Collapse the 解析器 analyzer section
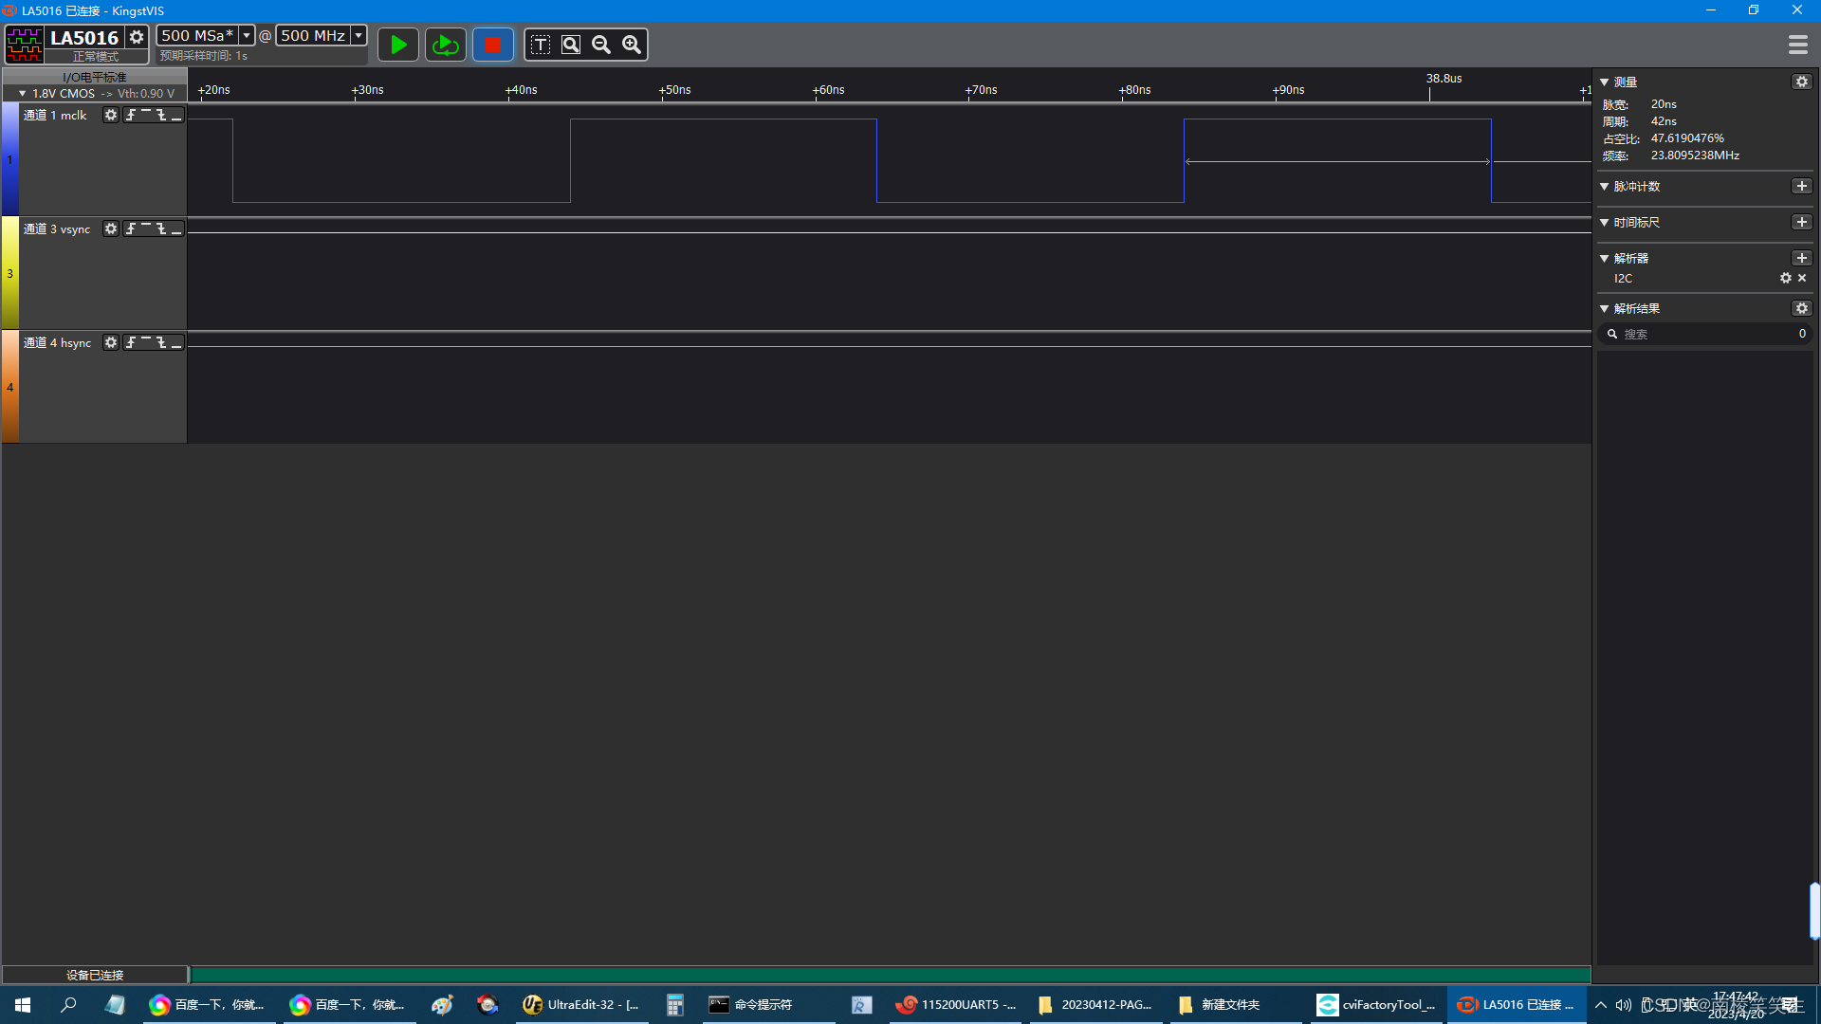 click(1605, 258)
